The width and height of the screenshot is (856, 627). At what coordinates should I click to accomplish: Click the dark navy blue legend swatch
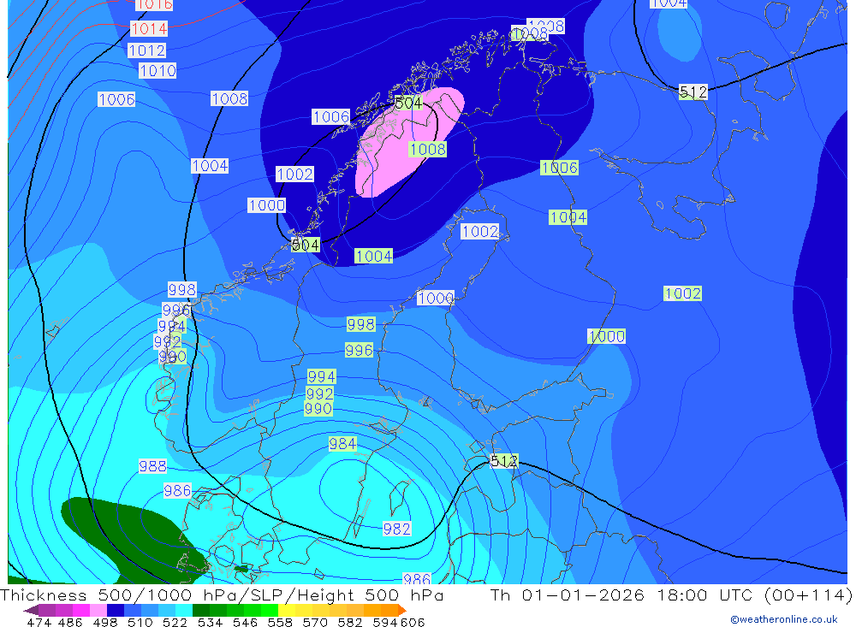coord(116,610)
